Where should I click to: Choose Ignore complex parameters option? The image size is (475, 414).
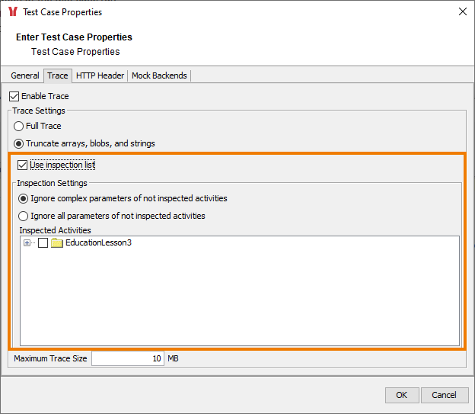24,198
